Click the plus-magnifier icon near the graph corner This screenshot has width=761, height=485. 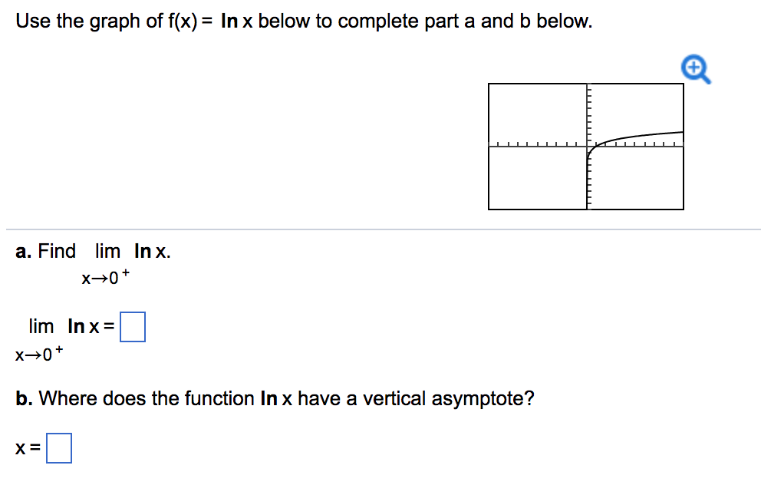coord(694,68)
